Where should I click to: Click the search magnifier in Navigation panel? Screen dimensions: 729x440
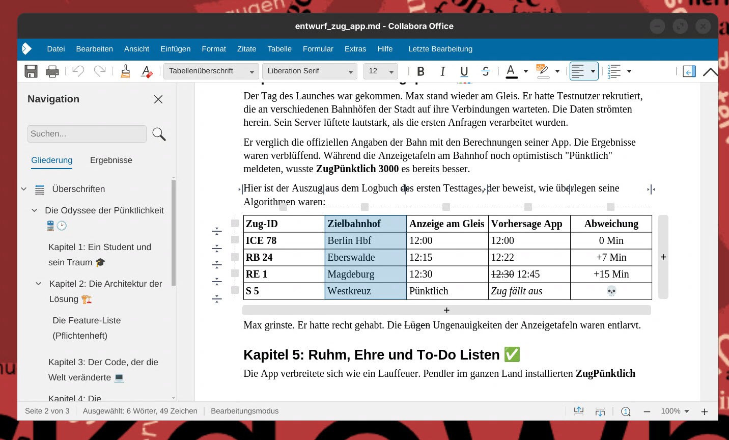(159, 134)
